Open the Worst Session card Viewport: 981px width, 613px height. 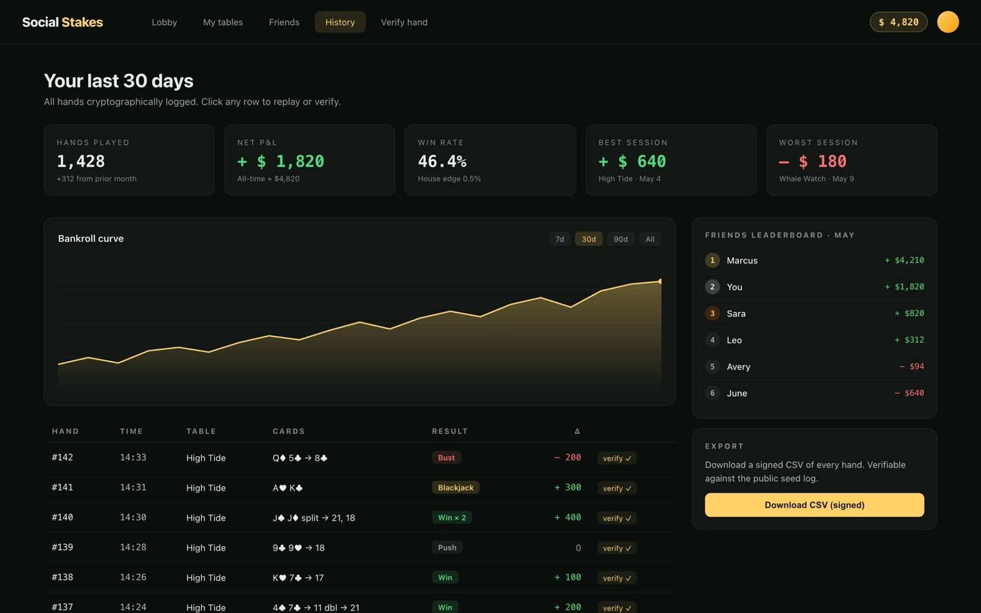pyautogui.click(x=852, y=160)
